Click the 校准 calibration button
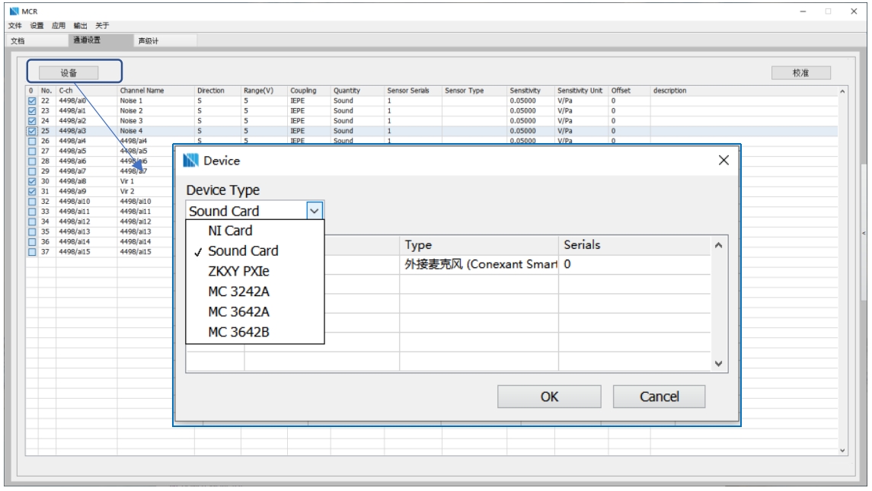This screenshot has width=872, height=491. (x=800, y=72)
